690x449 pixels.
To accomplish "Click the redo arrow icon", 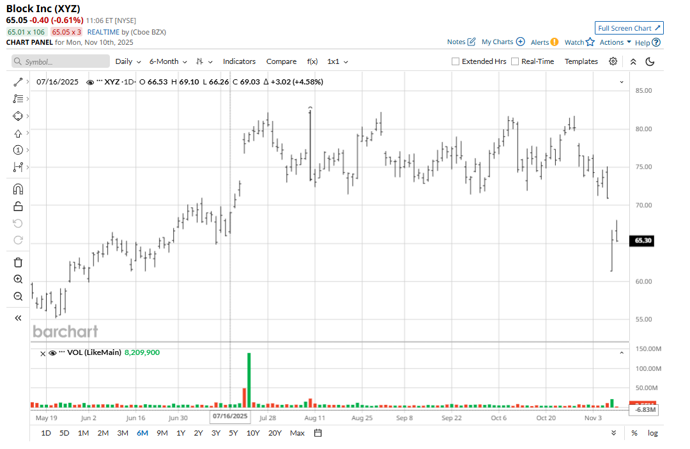I will pos(18,240).
